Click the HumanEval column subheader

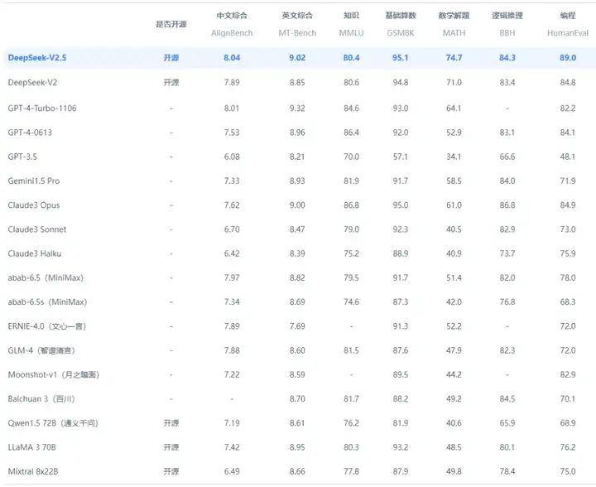[568, 33]
